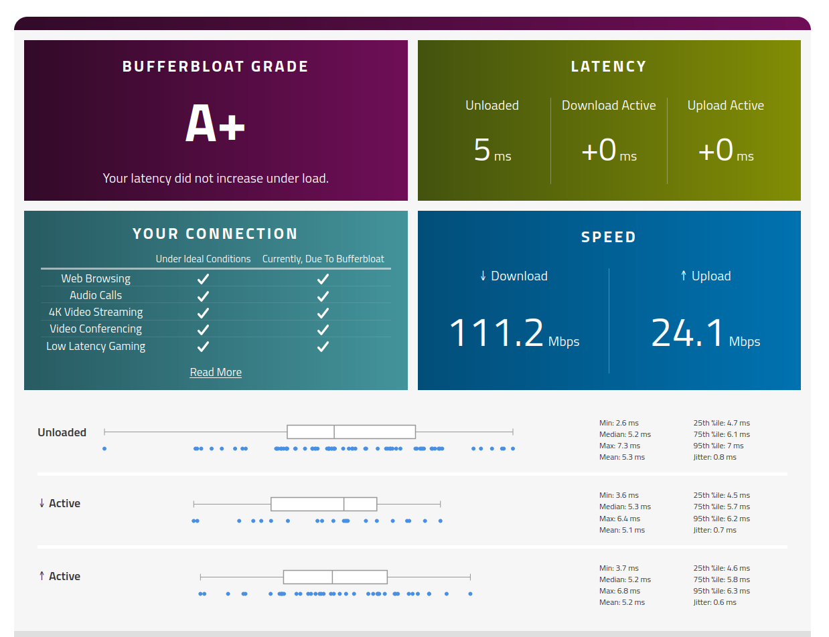Click the '25th %ile: 4.5 ms' stat
The image size is (829, 637).
(721, 495)
